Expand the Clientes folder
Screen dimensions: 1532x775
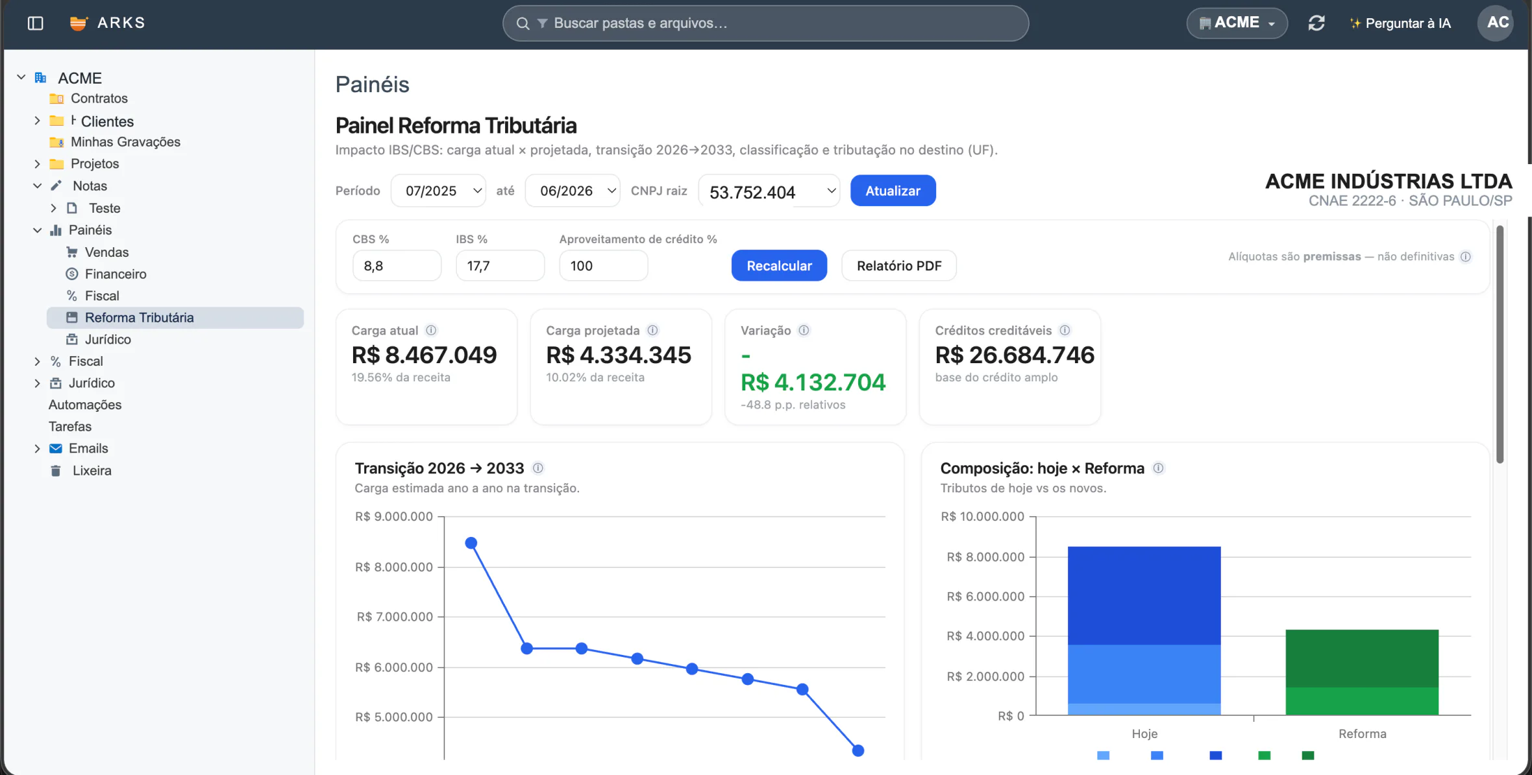pos(37,121)
